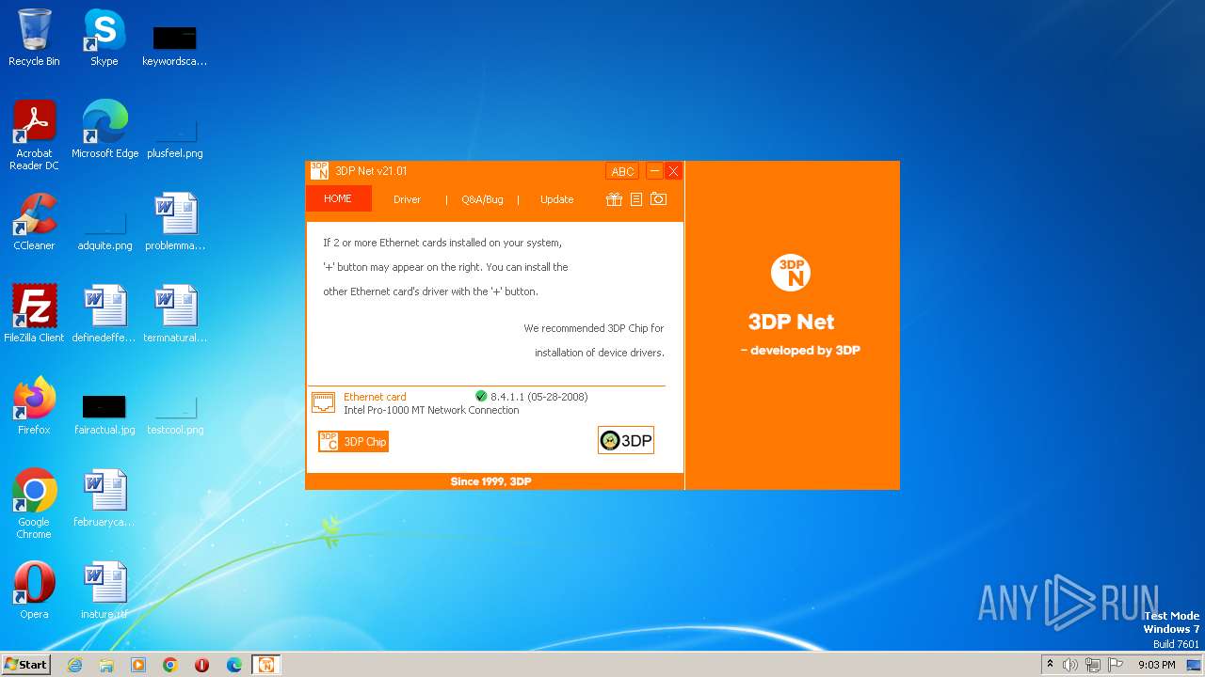Select the februaryca... Word document on desktop
The width and height of the screenshot is (1205, 677).
pos(104,498)
